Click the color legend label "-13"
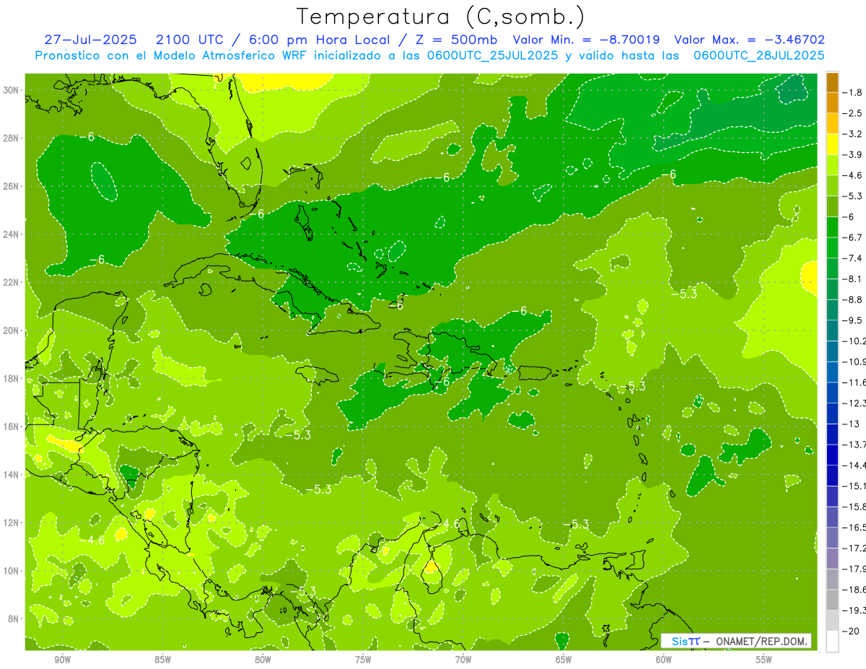Viewport: 866px width, 669px height. click(851, 424)
